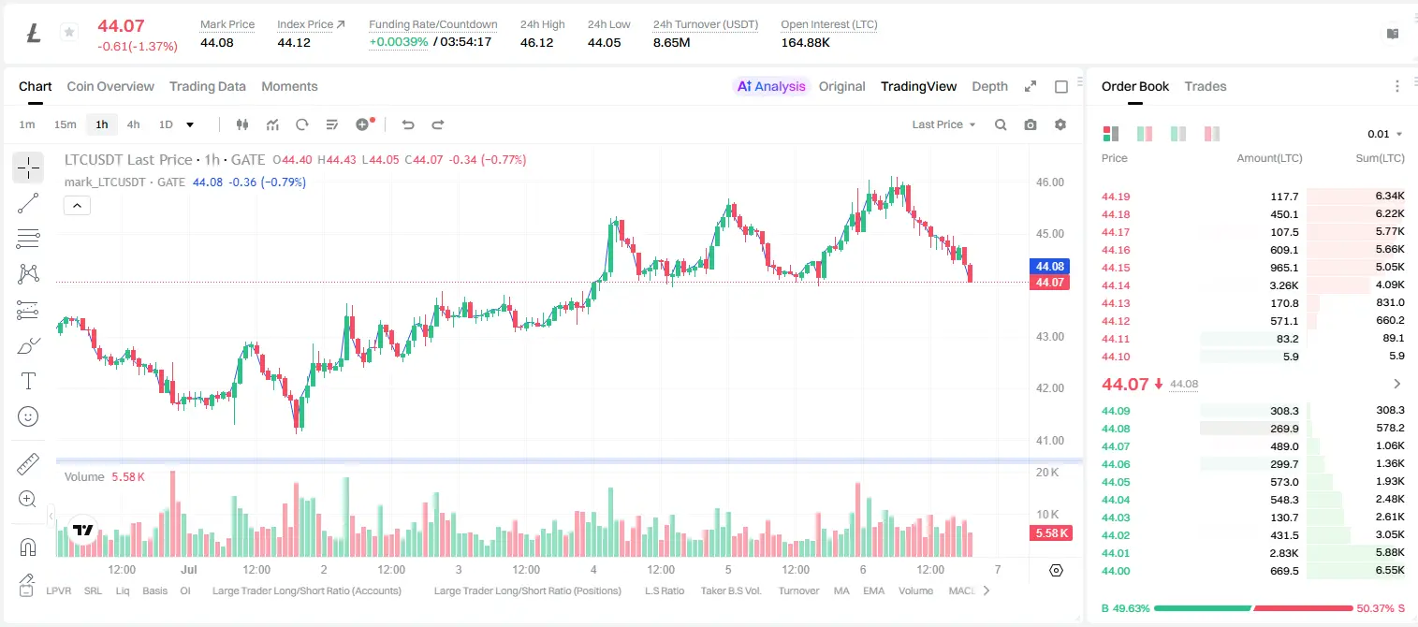Open the Last Price dropdown
1418x627 pixels.
[x=943, y=124]
